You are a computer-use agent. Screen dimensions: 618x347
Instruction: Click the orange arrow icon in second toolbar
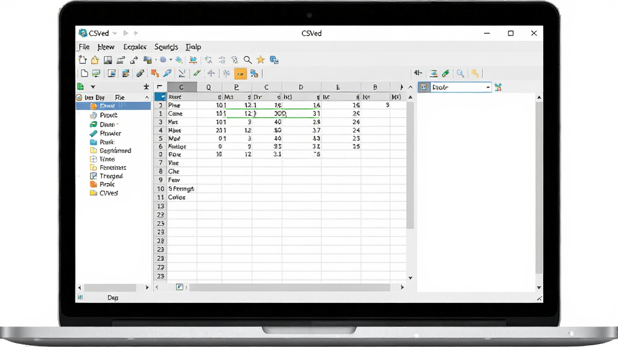[155, 73]
